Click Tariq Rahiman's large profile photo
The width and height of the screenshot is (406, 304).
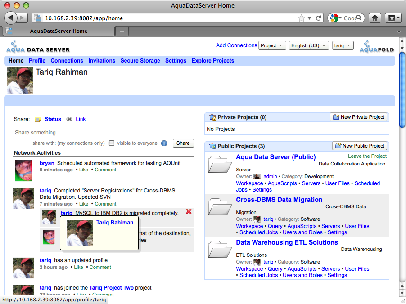click(20, 80)
